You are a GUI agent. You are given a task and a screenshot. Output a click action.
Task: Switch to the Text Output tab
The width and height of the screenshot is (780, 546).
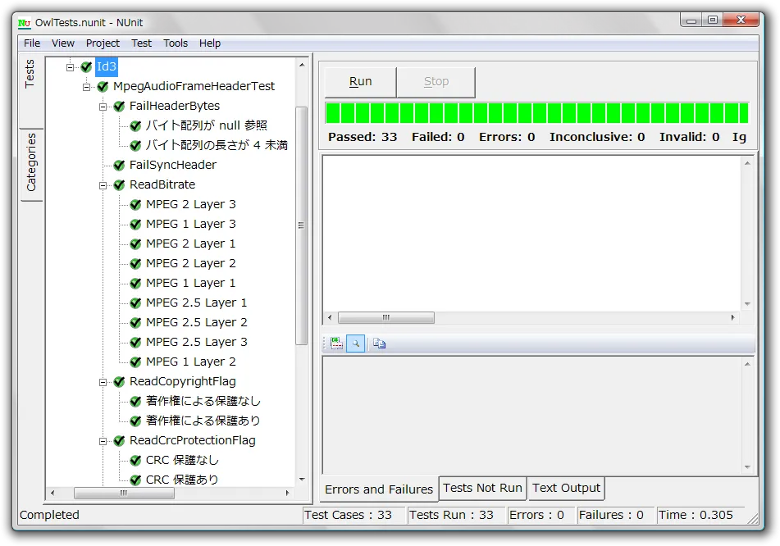566,488
